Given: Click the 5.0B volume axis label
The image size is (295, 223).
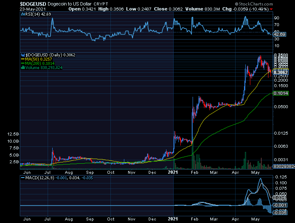Looking at the screenshot, I should (x=14, y=155).
